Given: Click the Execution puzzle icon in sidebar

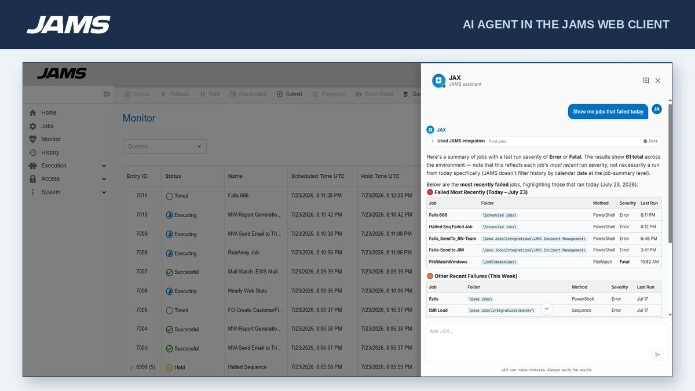Looking at the screenshot, I should pos(32,166).
